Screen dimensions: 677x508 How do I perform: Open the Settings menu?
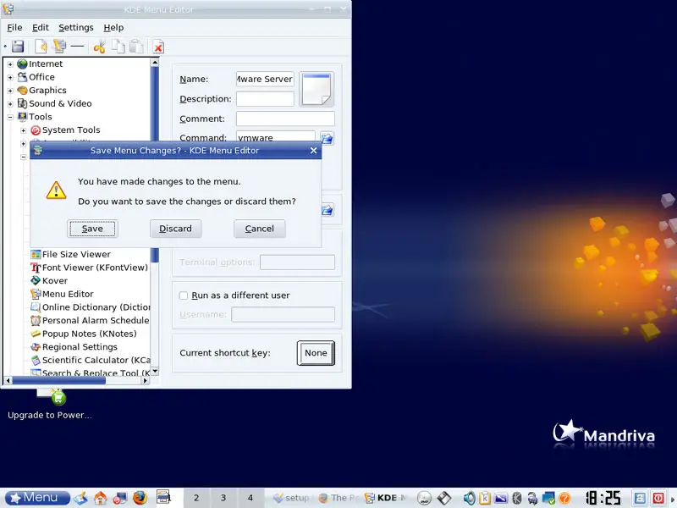(x=76, y=28)
